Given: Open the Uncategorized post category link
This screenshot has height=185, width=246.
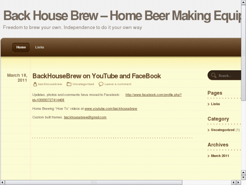Looking at the screenshot, I should (83, 84).
